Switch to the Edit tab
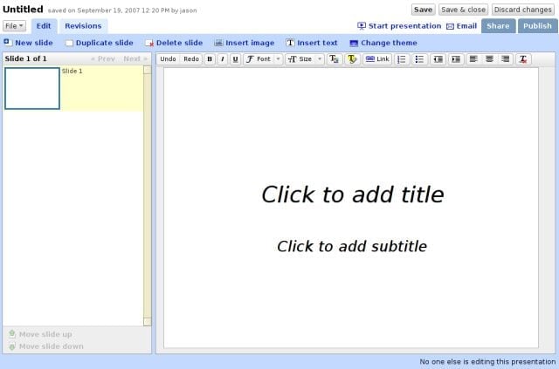This screenshot has width=559, height=369. click(x=44, y=26)
